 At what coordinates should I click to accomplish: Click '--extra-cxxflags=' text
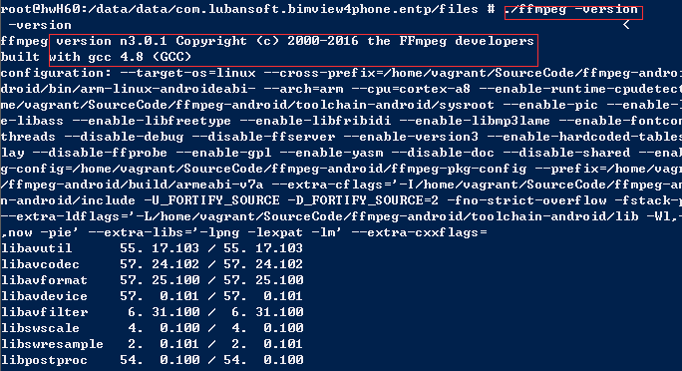(419, 232)
